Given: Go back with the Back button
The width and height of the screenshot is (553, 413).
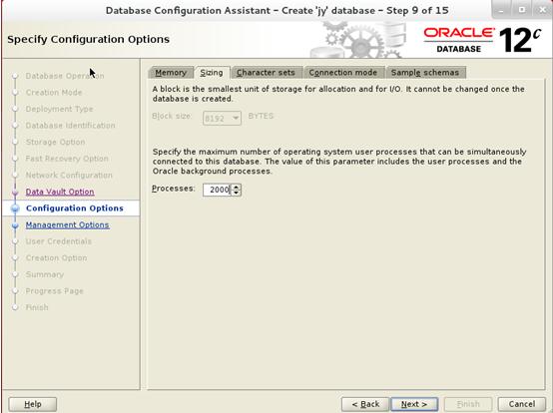Looking at the screenshot, I should click(365, 404).
